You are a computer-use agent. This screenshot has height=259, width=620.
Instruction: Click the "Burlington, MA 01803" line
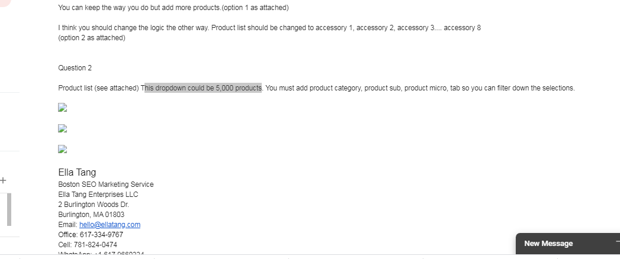click(91, 215)
